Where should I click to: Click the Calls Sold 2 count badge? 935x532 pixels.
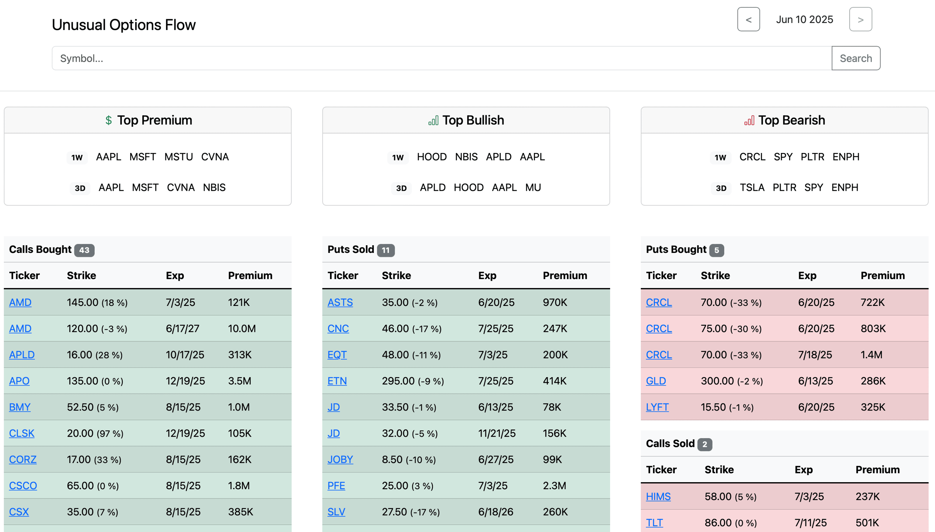point(705,444)
